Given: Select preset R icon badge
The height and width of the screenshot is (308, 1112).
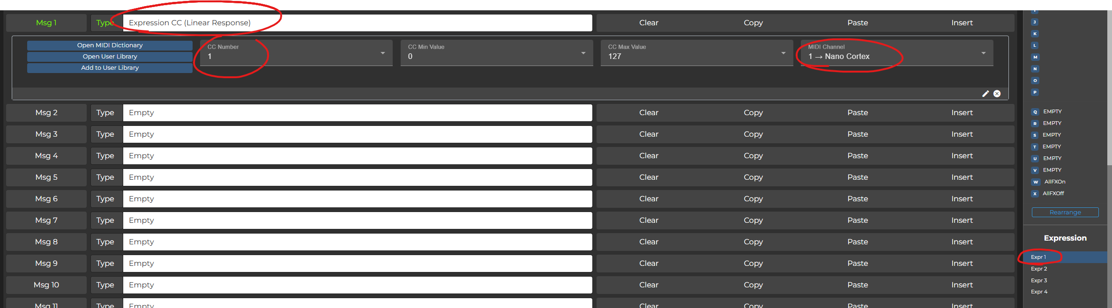Looking at the screenshot, I should click(1035, 124).
